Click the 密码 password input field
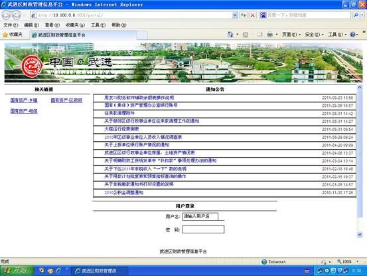 click(x=203, y=229)
